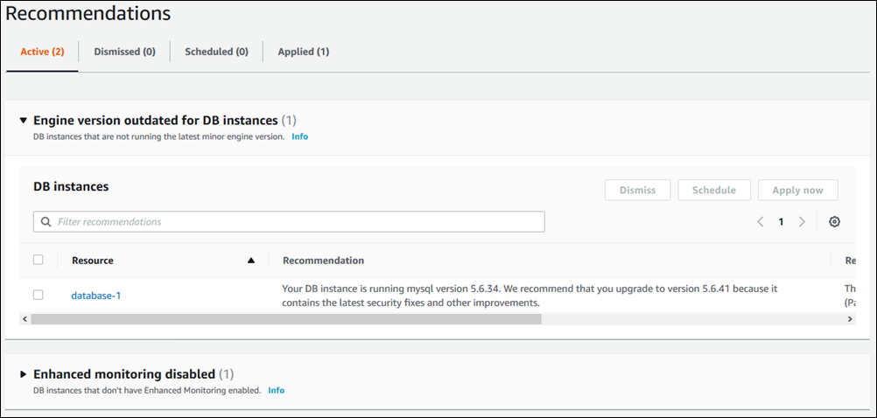Select the Active tab
The image size is (877, 418).
pos(42,52)
